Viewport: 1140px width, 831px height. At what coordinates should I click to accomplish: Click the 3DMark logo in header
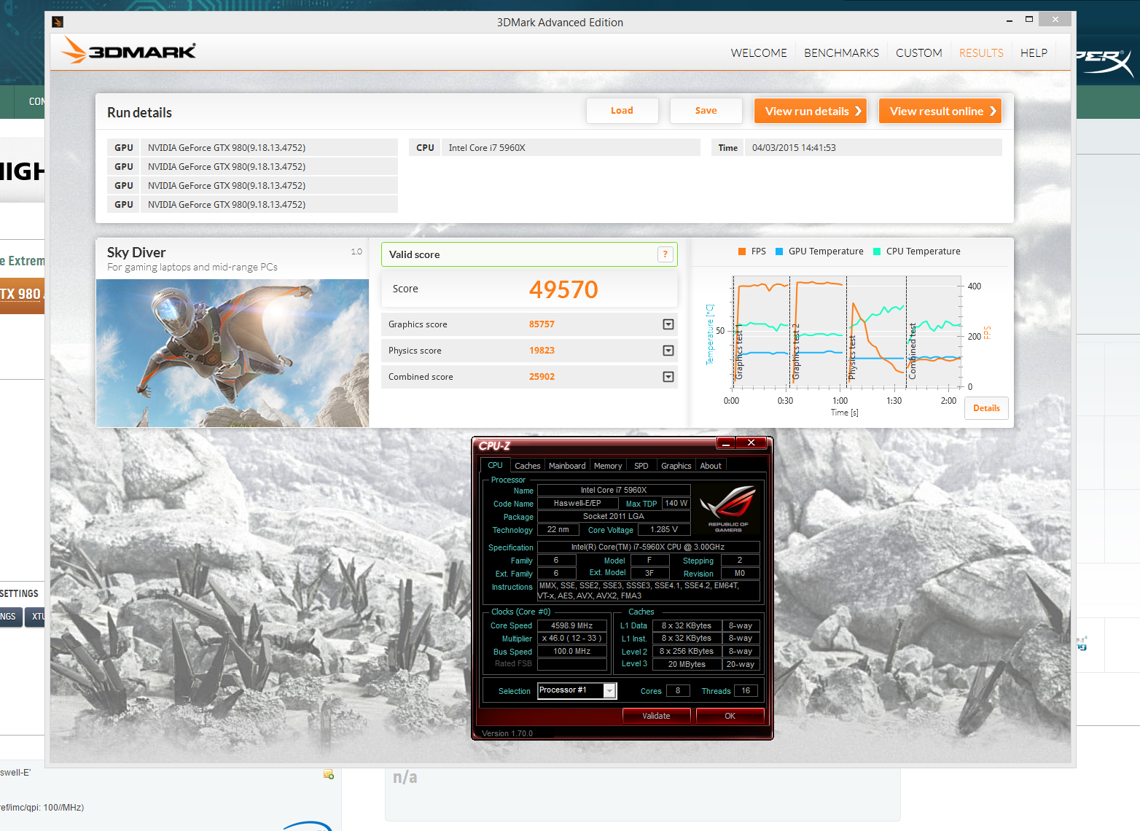128,50
